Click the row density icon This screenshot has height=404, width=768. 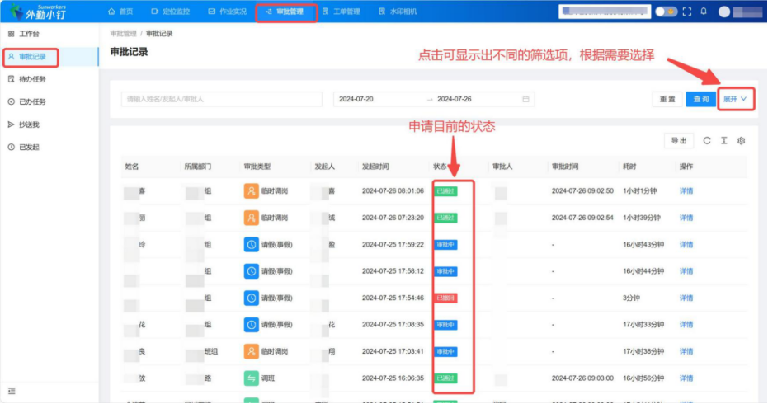click(x=724, y=140)
